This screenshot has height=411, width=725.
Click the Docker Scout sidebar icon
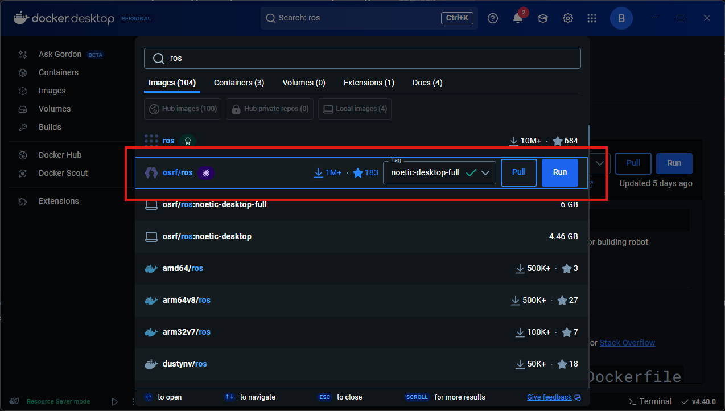click(x=23, y=174)
